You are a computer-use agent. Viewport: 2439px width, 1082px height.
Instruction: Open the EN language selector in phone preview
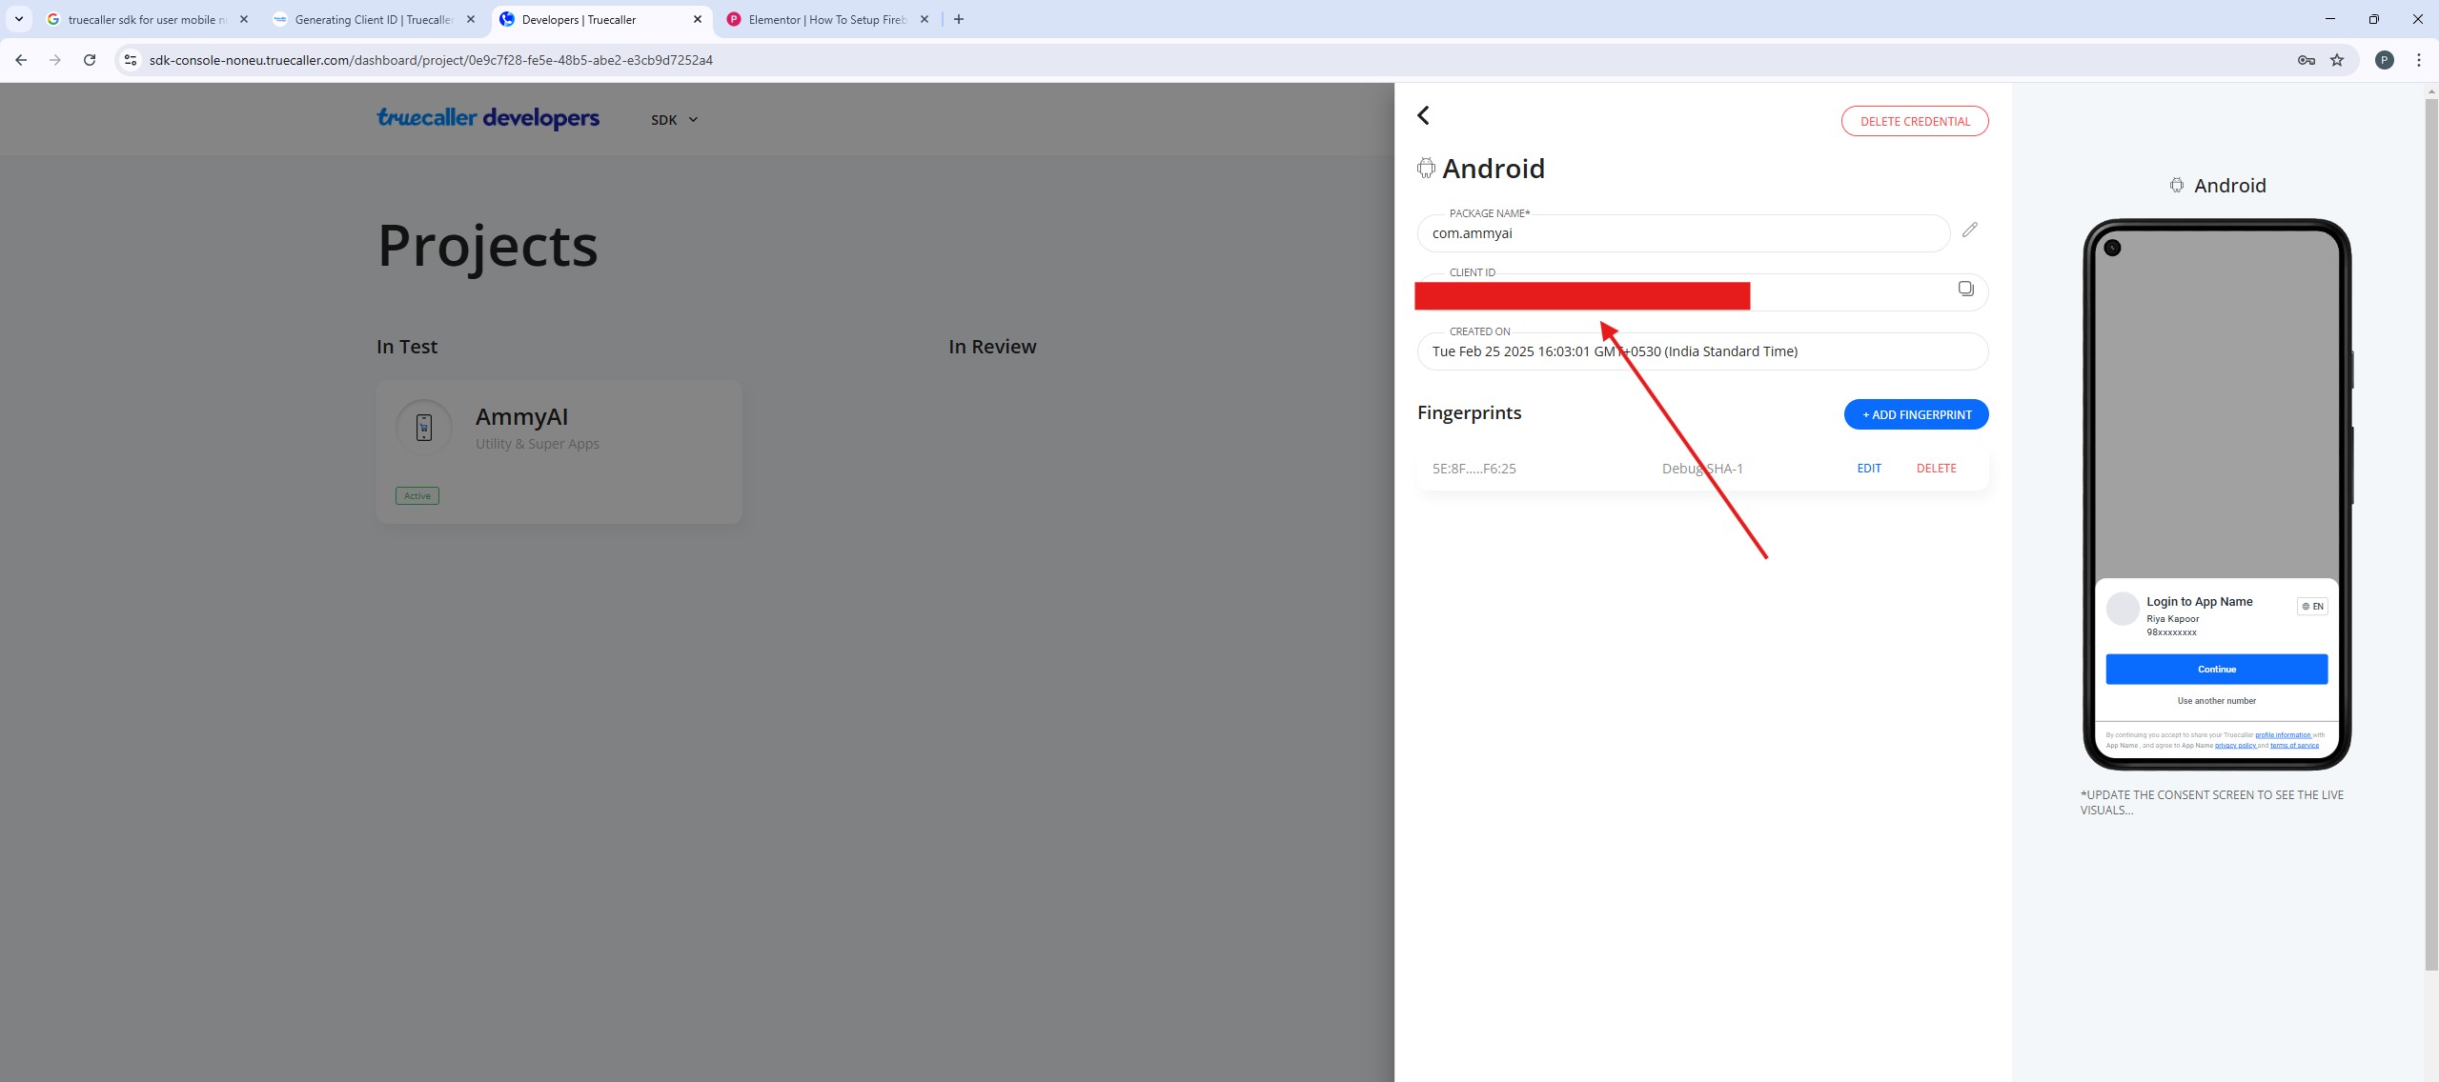click(2311, 607)
